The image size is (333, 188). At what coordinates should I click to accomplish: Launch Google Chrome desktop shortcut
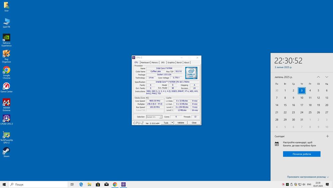(6, 72)
